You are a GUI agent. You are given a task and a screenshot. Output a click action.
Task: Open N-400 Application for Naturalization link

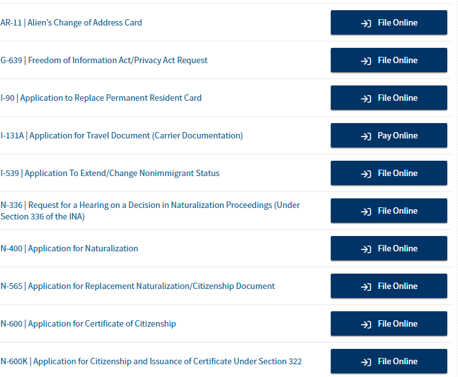click(x=69, y=249)
